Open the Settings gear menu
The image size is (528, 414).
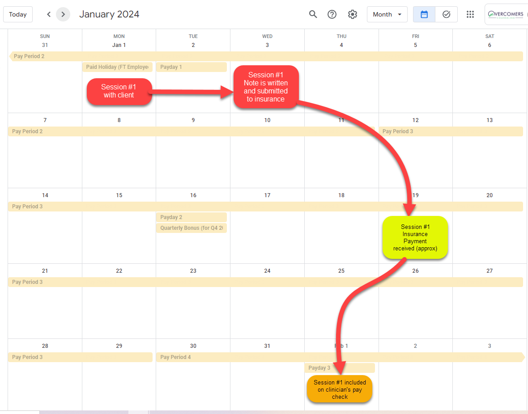353,14
